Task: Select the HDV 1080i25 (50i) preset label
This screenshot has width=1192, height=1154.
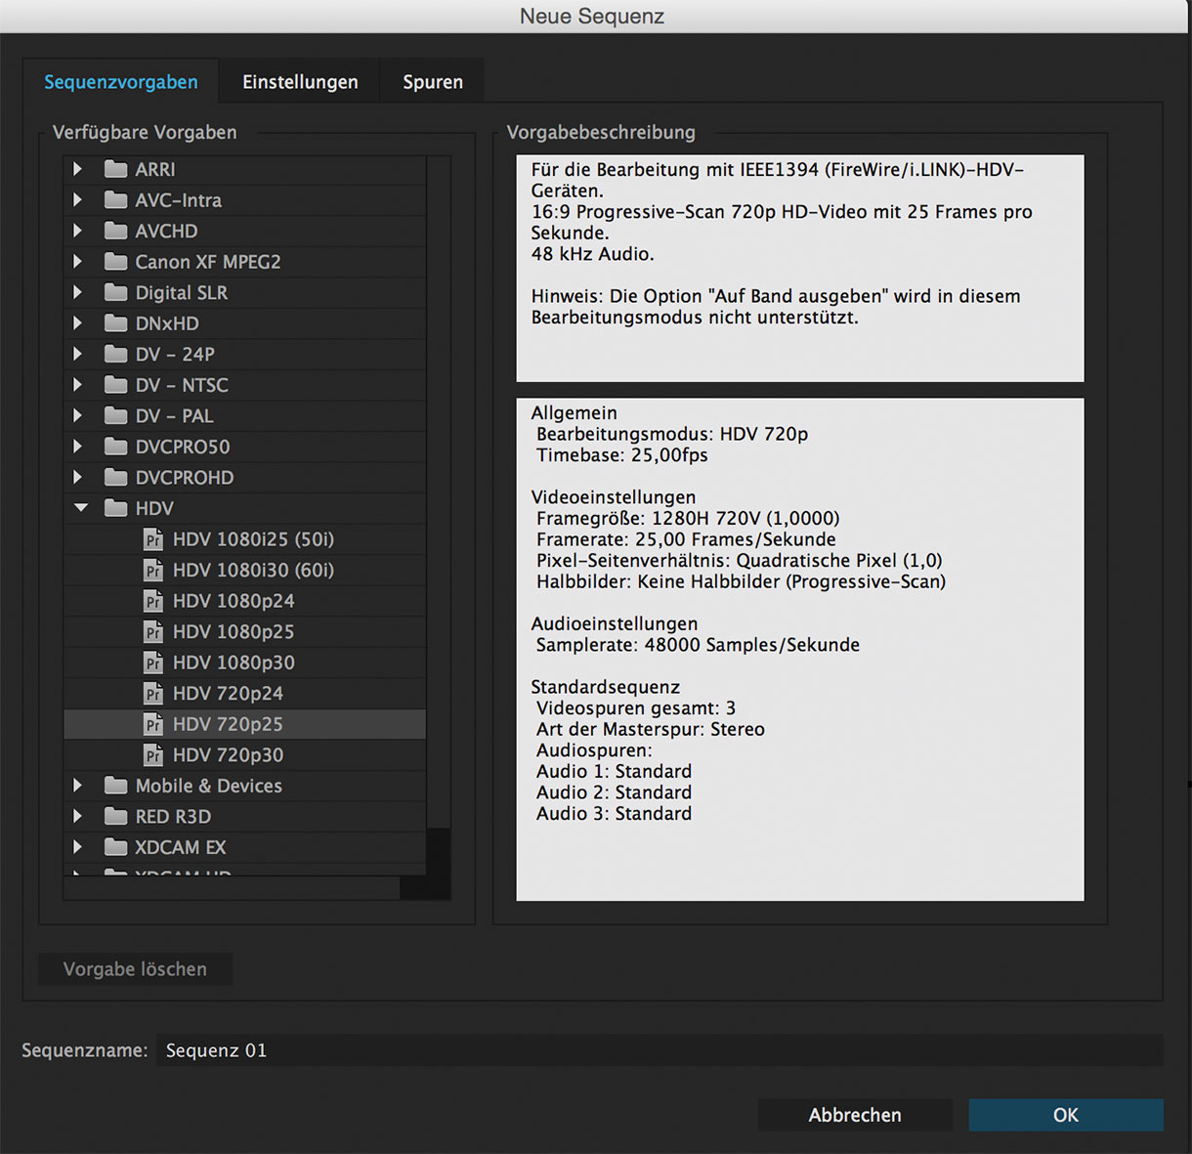Action: click(x=253, y=539)
